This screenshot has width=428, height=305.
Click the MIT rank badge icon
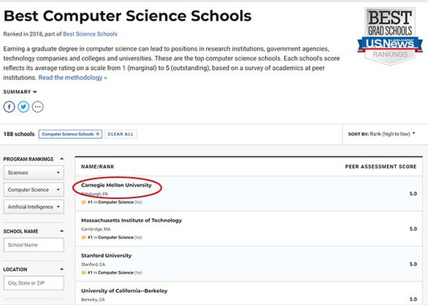pyautogui.click(x=83, y=237)
